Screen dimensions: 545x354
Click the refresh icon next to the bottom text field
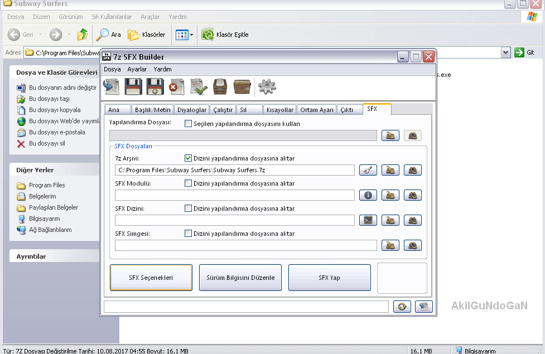tap(402, 307)
